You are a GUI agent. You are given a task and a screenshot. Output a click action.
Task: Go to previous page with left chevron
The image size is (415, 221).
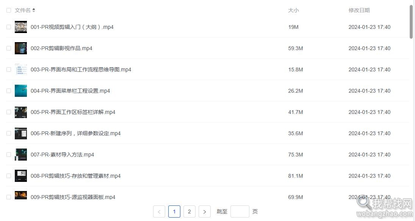(159, 212)
